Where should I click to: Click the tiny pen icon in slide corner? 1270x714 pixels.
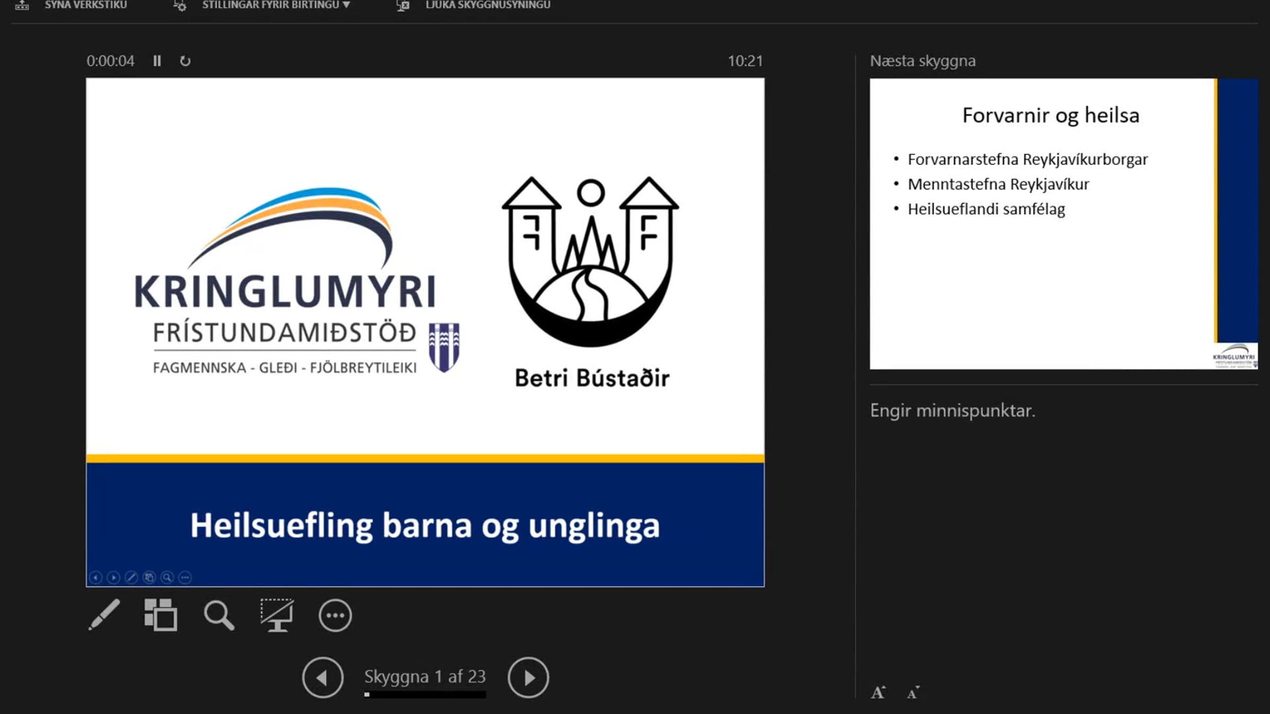point(131,578)
